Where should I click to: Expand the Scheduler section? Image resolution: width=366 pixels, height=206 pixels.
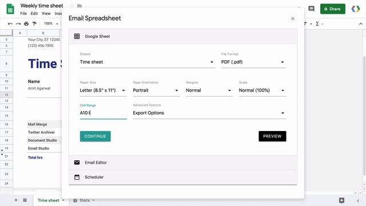point(183,177)
